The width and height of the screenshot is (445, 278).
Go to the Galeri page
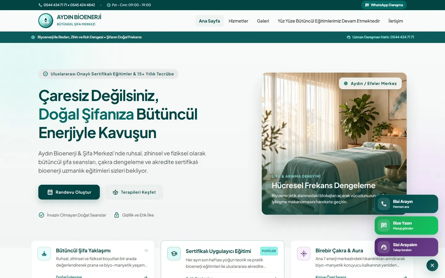[x=263, y=21]
